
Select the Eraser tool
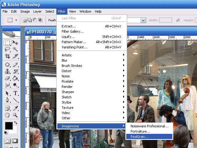(x=7, y=78)
